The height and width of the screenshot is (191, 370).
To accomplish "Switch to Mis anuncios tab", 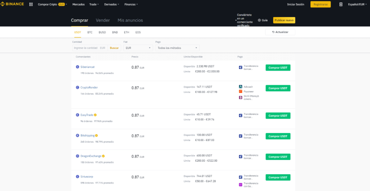I will tap(130, 20).
